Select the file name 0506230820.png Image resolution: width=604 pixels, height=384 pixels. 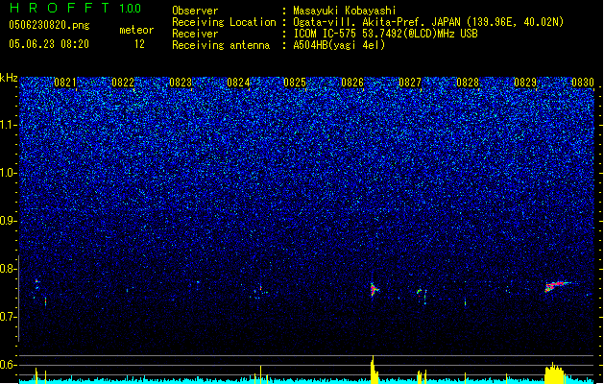click(49, 25)
